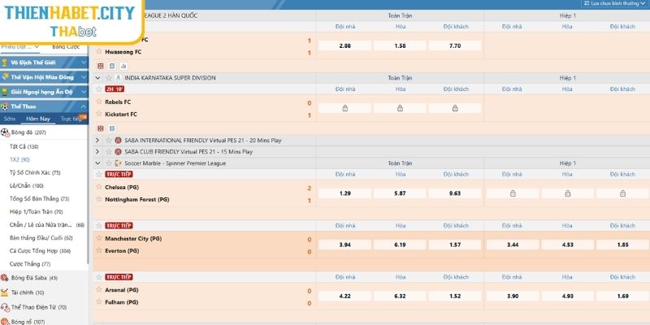This screenshot has height=325, width=650.
Task: Bet on Arsenal home odds 4.22
Action: (344, 296)
